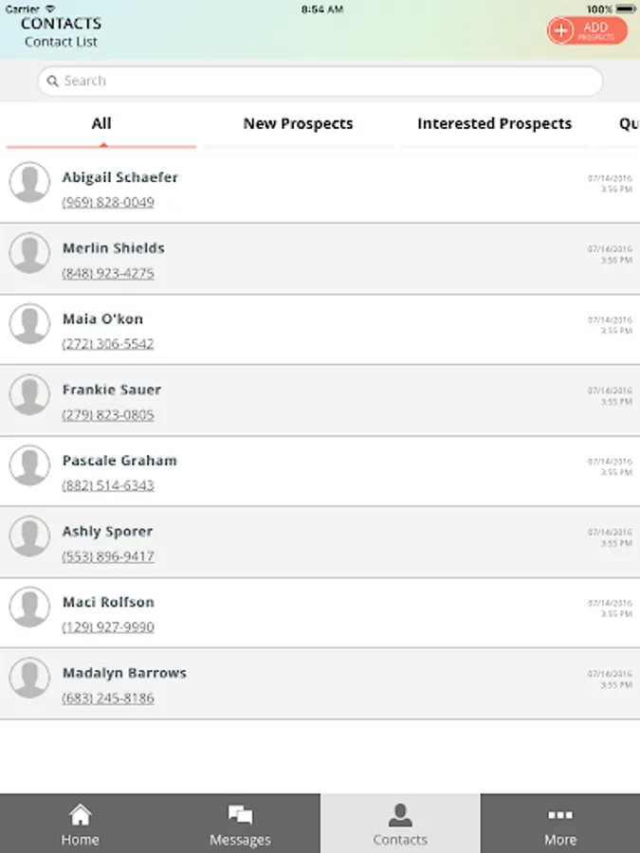Switch to the New Prospects tab
Screen dimensions: 640x853
pos(298,124)
